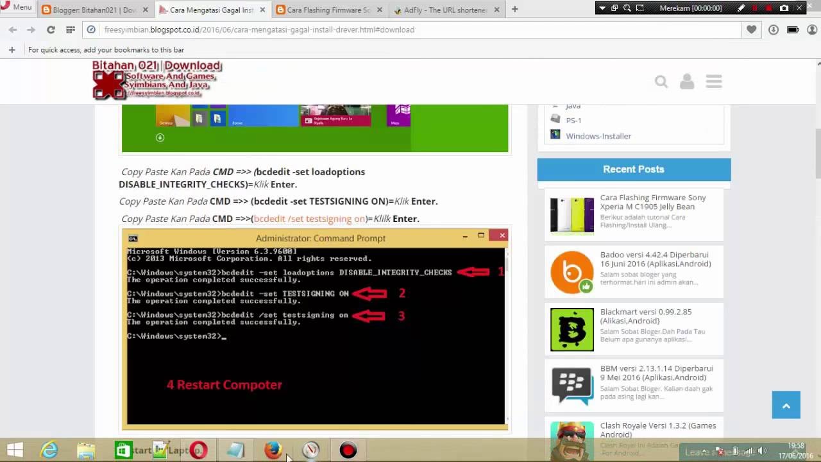The width and height of the screenshot is (821, 462).
Task: Click the page vertical scrollbar
Action: [x=818, y=154]
